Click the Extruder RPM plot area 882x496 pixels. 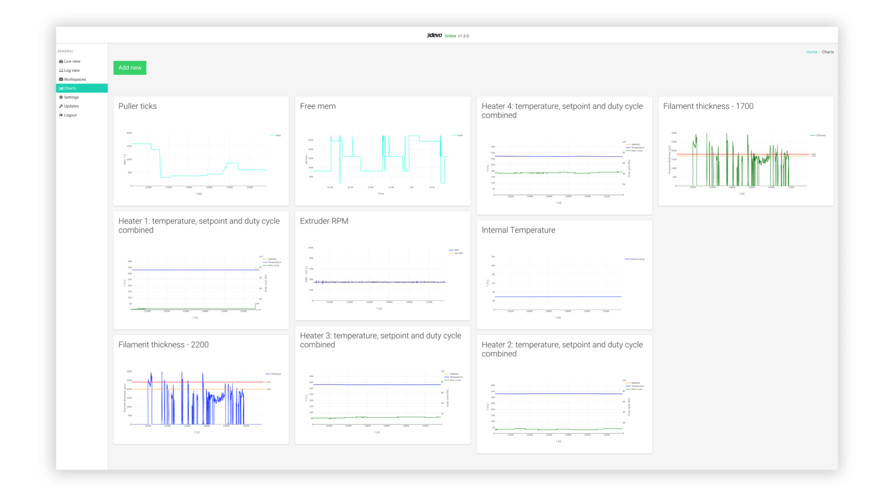[x=380, y=274]
